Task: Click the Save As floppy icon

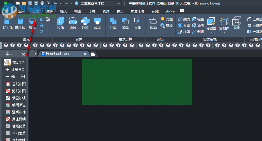Action: (x=36, y=3)
